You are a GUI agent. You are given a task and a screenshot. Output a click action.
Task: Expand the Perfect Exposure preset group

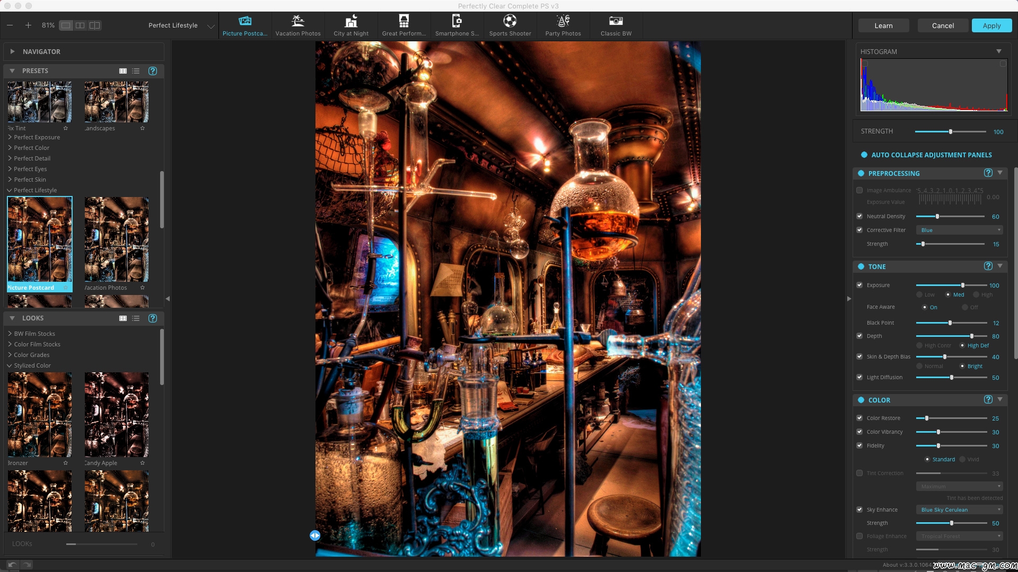tap(37, 137)
